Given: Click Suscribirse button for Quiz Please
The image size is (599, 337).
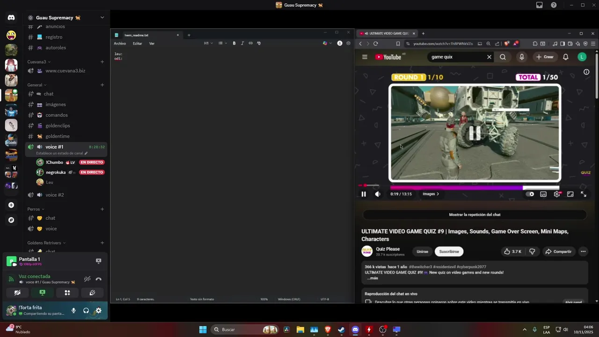Looking at the screenshot, I should click(449, 251).
